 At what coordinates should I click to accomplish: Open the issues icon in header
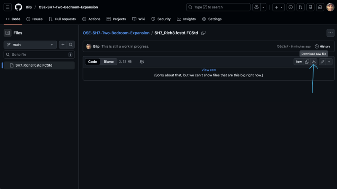coord(291,7)
